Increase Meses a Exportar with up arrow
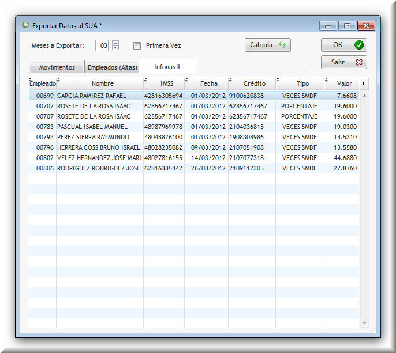Screen dimensions: 396x353 tap(115, 43)
